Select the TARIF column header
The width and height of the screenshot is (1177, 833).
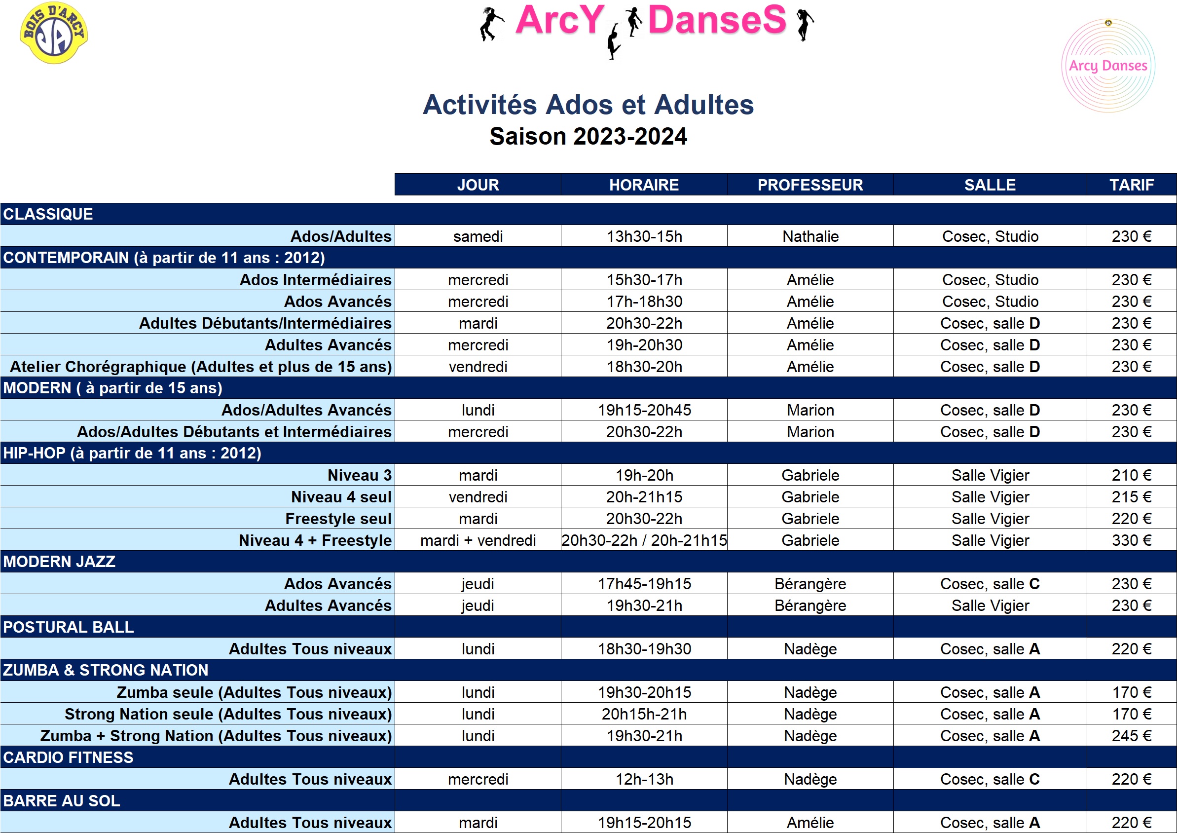tap(1132, 185)
